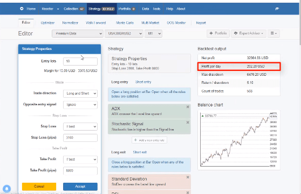This screenshot has height=194, width=301.
Task: Open the Portfolio section
Action: click(x=127, y=9)
